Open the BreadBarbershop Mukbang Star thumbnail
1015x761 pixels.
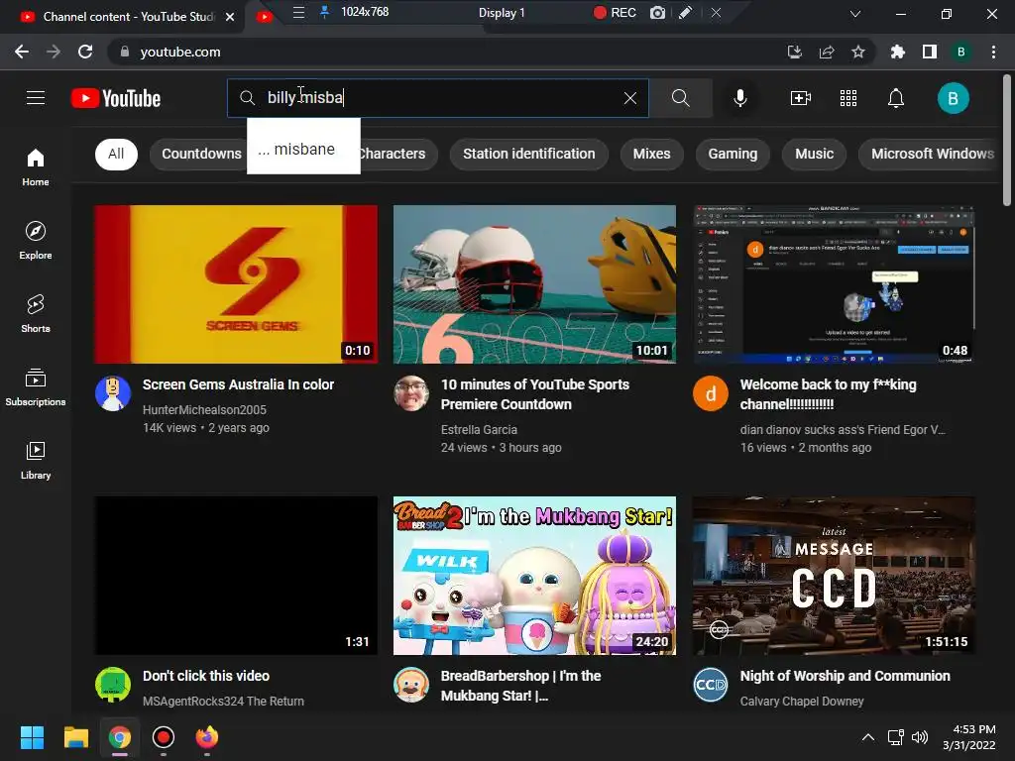(x=534, y=576)
